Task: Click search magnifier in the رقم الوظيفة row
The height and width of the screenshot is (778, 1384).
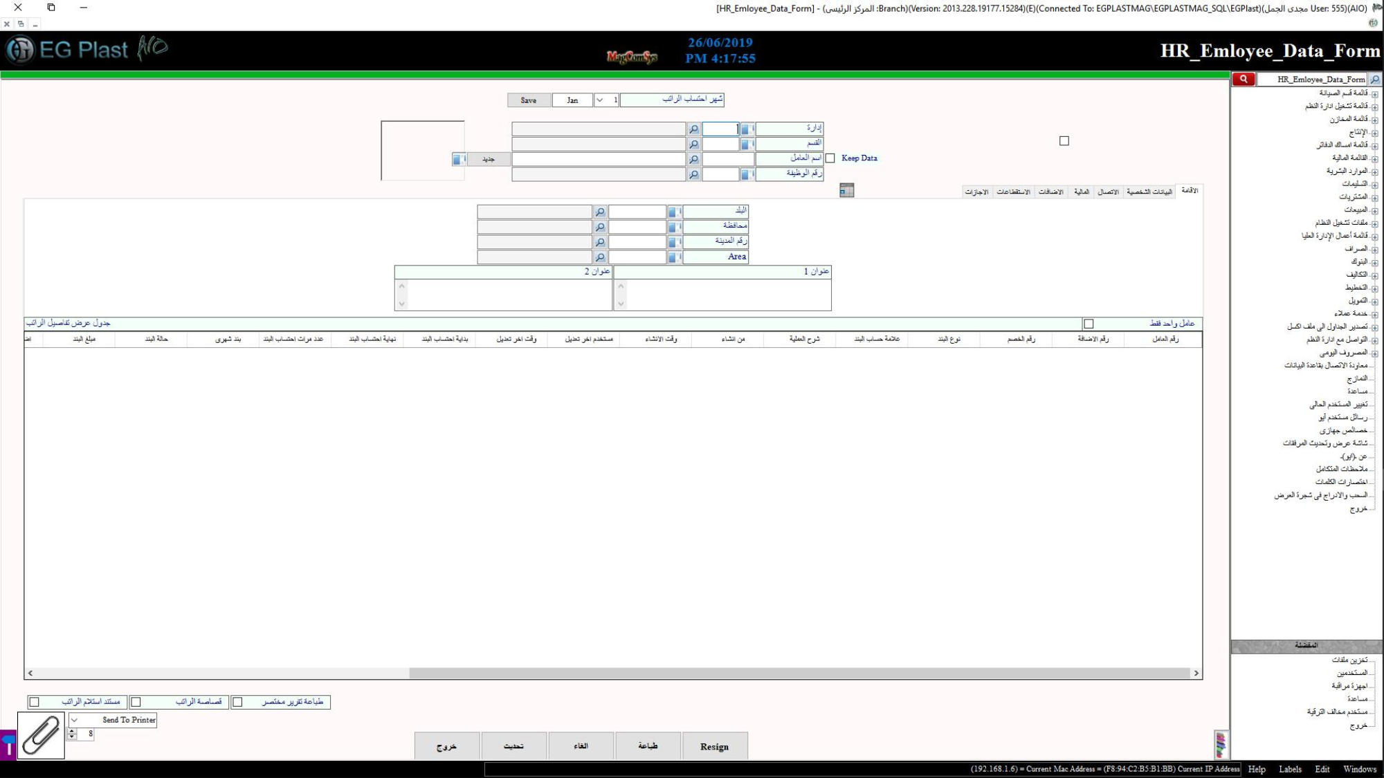Action: click(x=693, y=175)
